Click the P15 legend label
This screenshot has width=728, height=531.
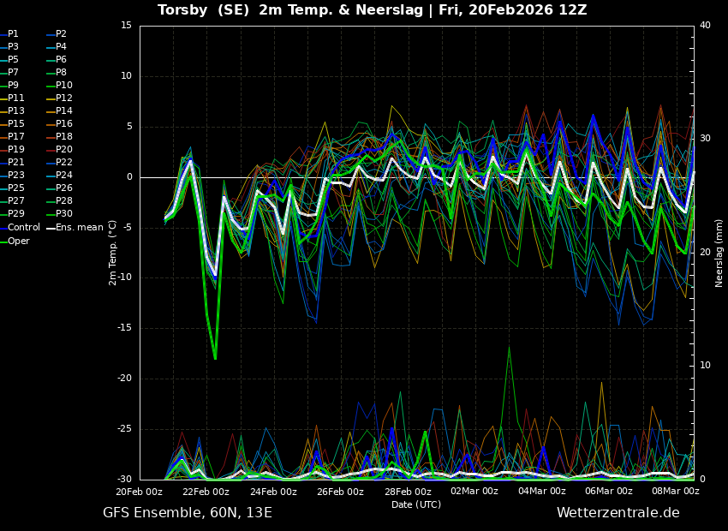(15, 124)
